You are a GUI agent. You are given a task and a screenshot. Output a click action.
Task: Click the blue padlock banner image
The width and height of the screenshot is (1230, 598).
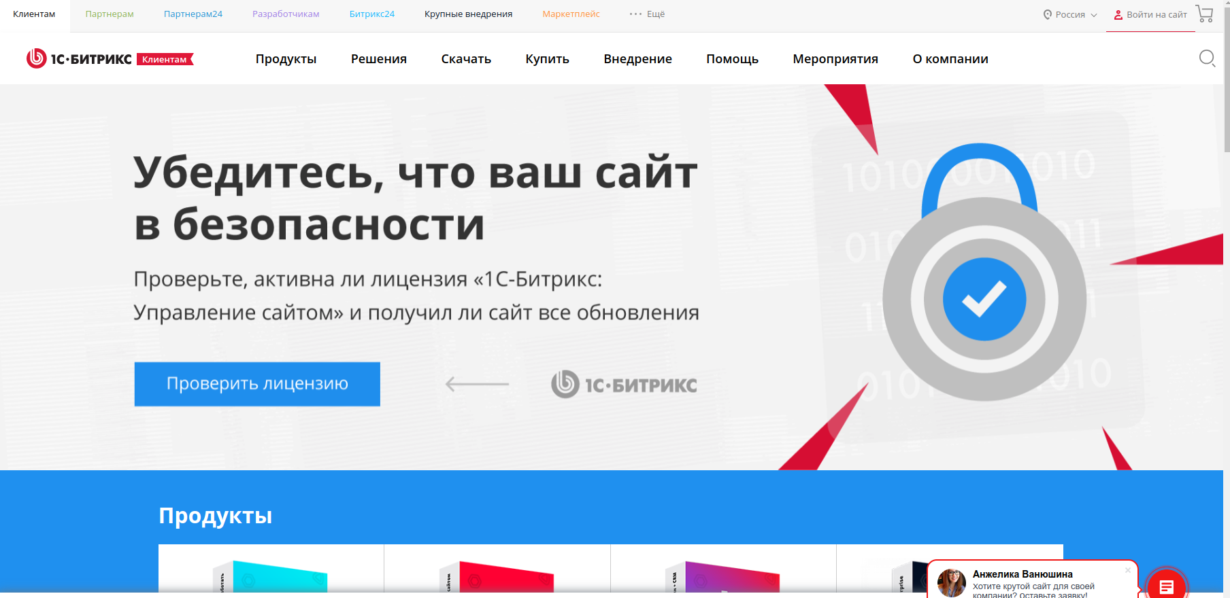pos(984,272)
